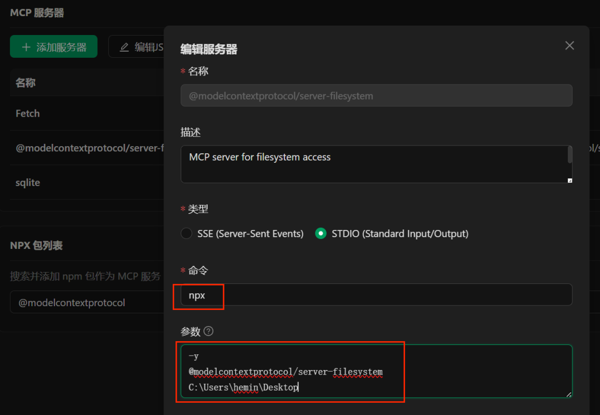Image resolution: width=600 pixels, height=415 pixels.
Task: Click the 名称 table column header
Action: [x=25, y=82]
